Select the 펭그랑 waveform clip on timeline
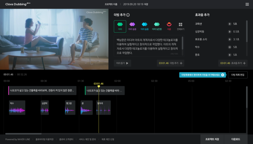The height and width of the screenshot is (144, 253). tap(70, 108)
